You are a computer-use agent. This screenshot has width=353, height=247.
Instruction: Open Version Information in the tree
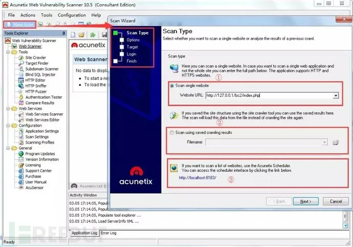(x=42, y=159)
